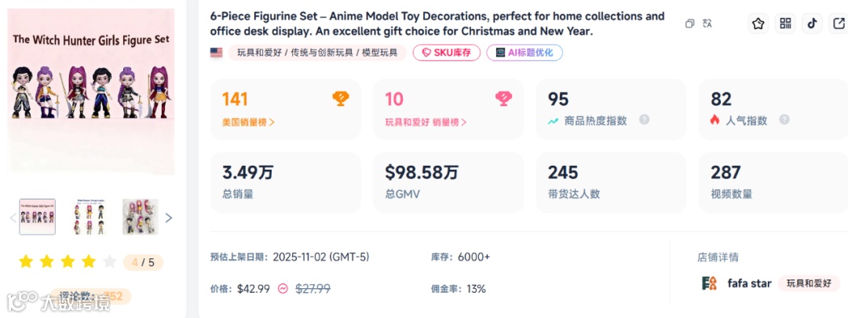The width and height of the screenshot is (848, 318).
Task: Click the AI标题优化 button
Action: pyautogui.click(x=525, y=53)
